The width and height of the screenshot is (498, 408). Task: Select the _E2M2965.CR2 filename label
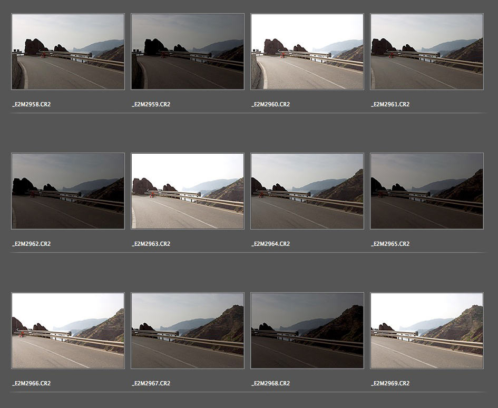[x=390, y=244]
